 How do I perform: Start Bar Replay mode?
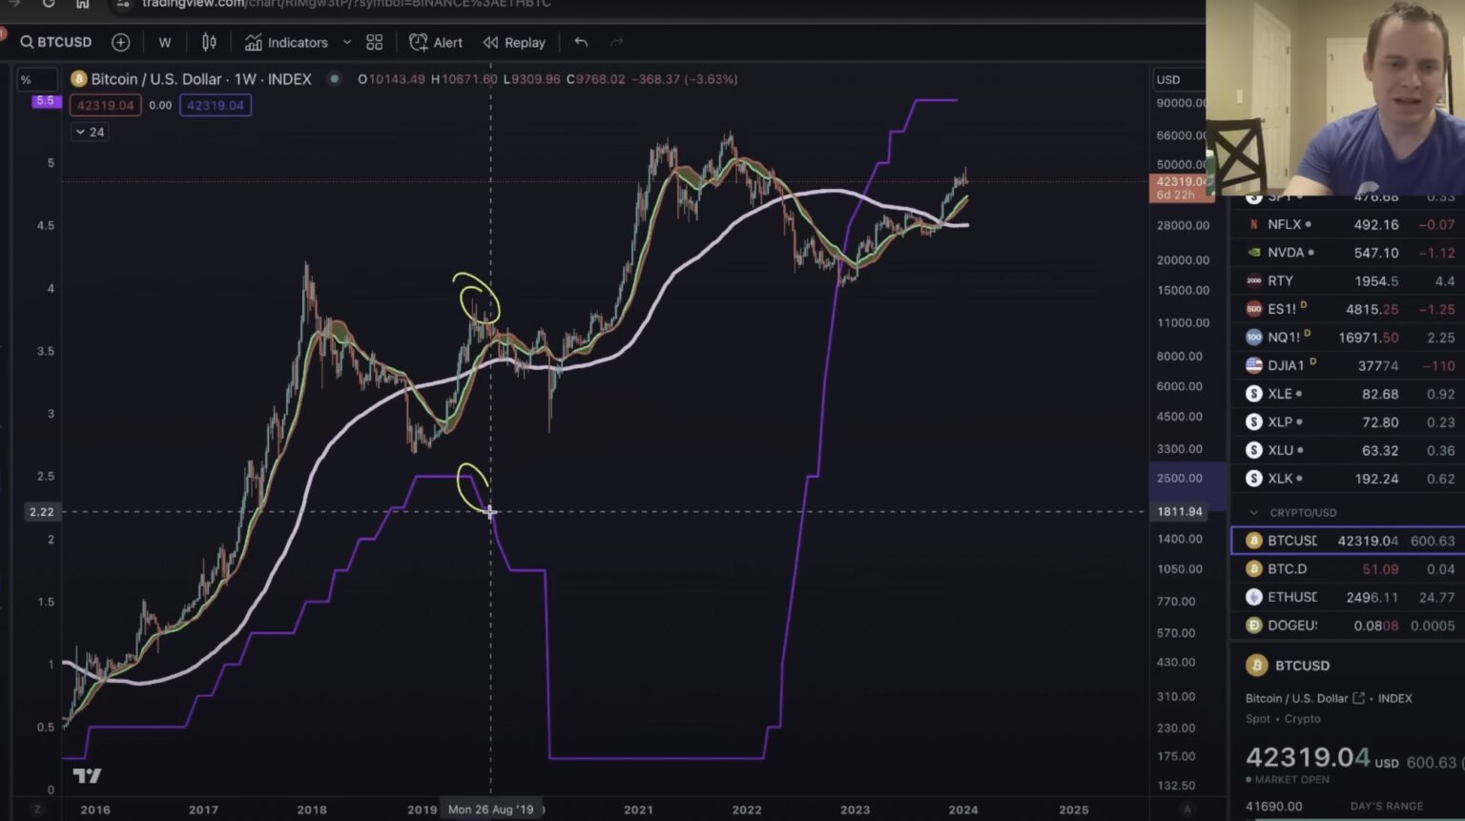coord(514,42)
